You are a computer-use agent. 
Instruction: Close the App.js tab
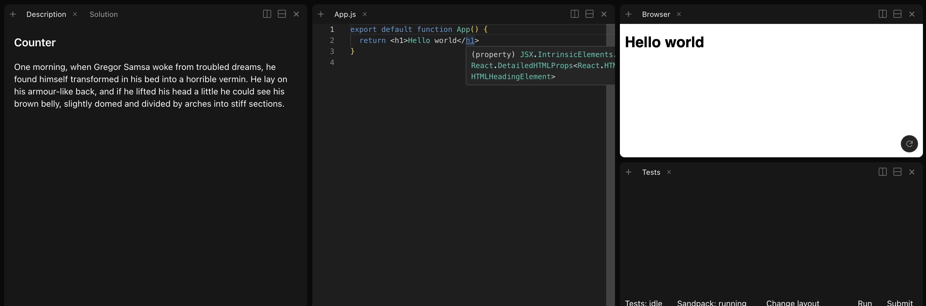click(364, 14)
